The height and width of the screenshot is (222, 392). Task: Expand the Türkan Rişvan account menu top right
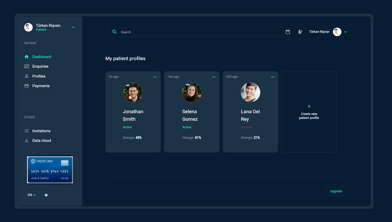[345, 32]
